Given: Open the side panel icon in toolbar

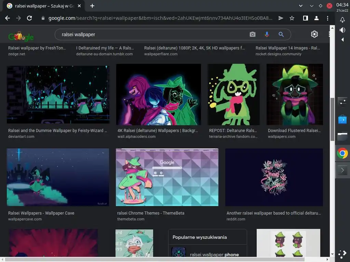Looking at the screenshot, I should click(305, 18).
